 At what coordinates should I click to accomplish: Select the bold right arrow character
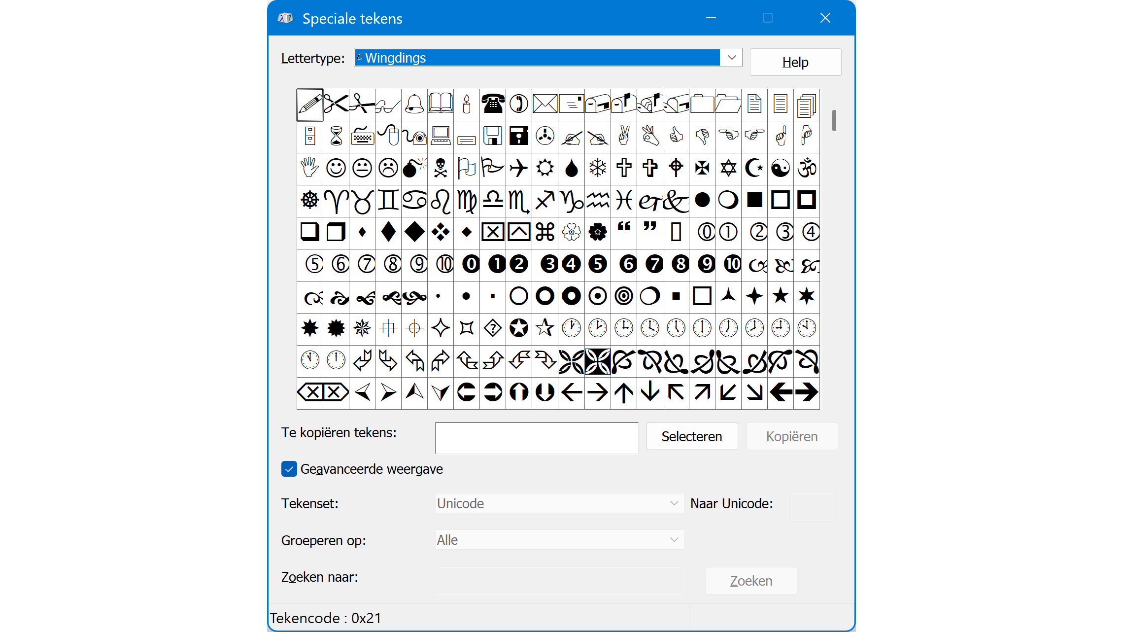coord(807,392)
